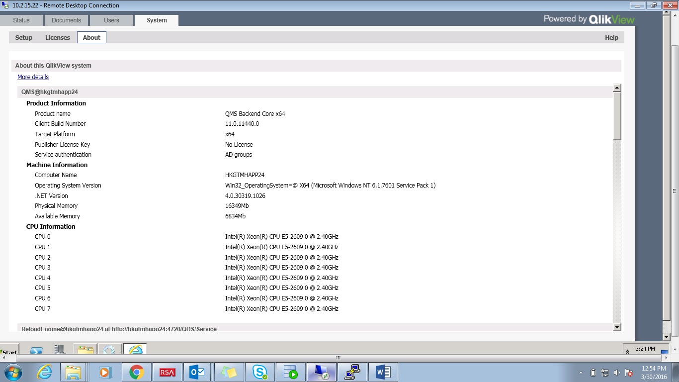Click the More details link
Image resolution: width=679 pixels, height=382 pixels.
(x=33, y=77)
